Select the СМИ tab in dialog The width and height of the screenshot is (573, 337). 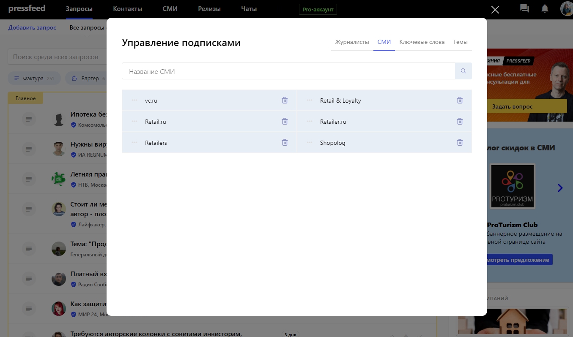(x=384, y=42)
